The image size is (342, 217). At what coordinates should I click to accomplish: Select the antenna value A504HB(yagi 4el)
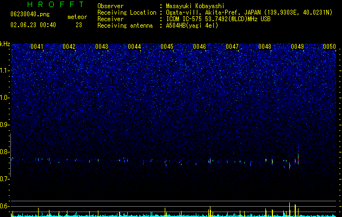click(x=192, y=25)
